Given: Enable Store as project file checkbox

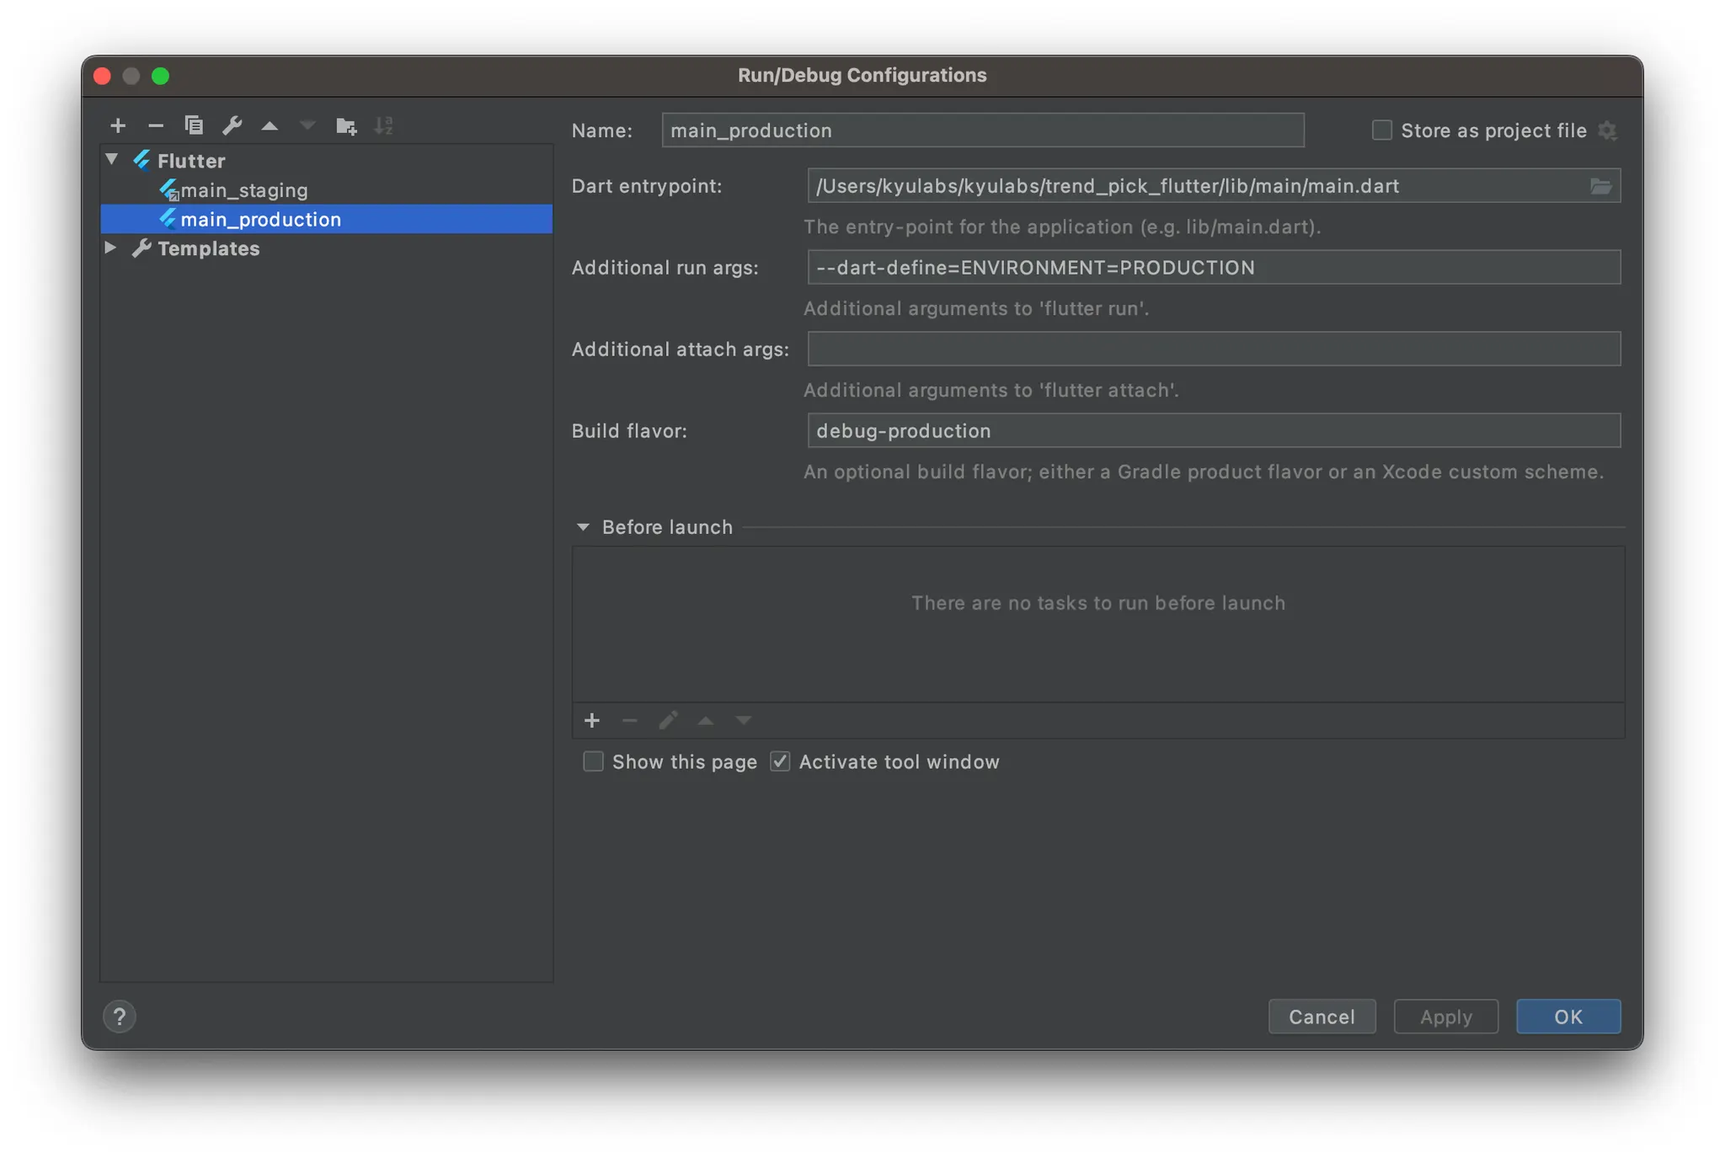Looking at the screenshot, I should coord(1381,131).
